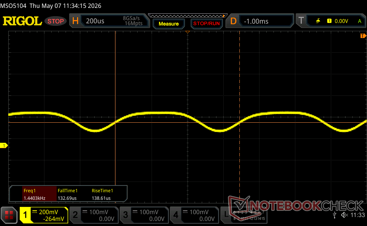This screenshot has width=367, height=226.
Task: Click the RIGOL logo
Action: coord(22,21)
